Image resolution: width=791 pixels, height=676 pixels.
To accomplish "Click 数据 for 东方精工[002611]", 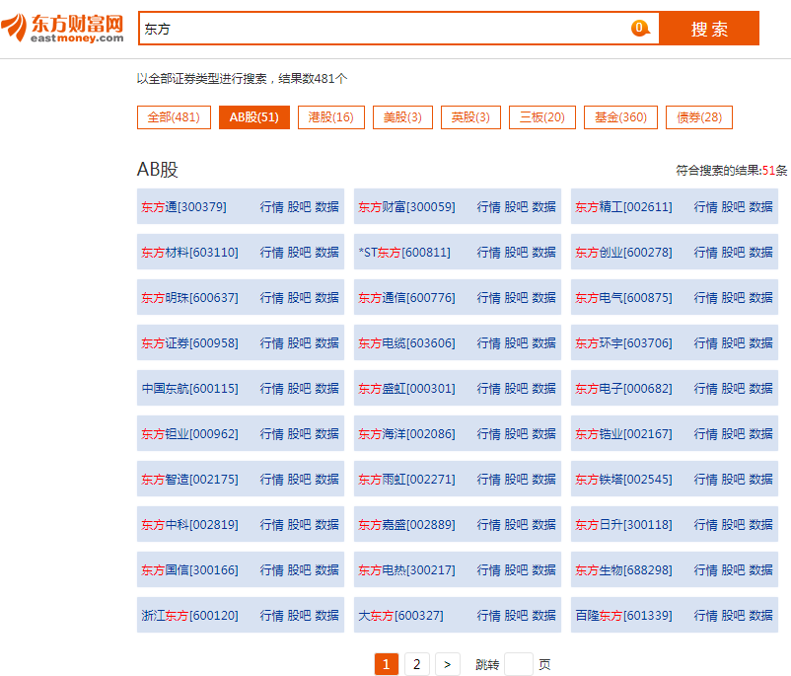I will 760,207.
